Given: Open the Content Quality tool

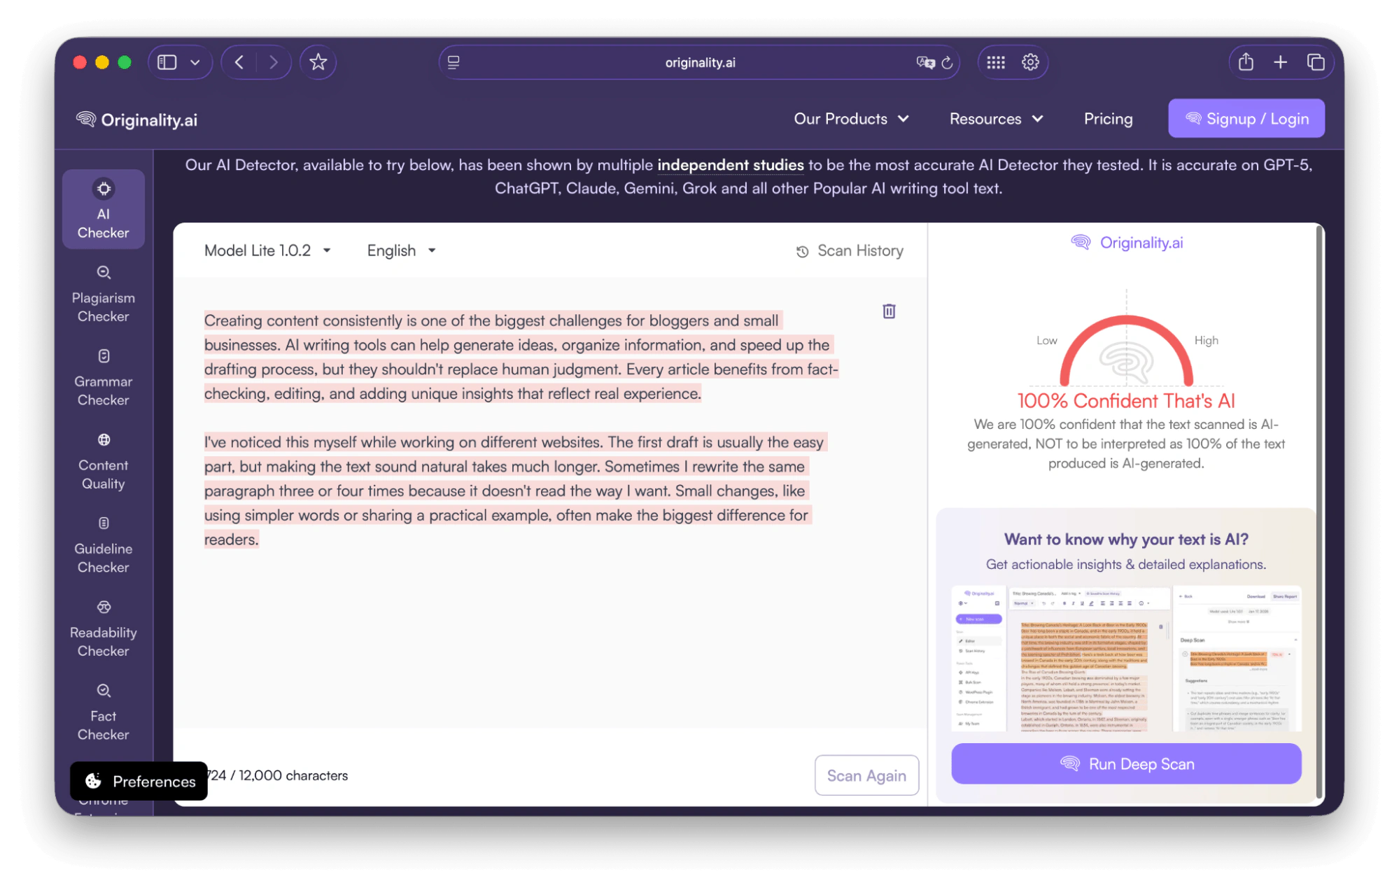Looking at the screenshot, I should pos(103,461).
